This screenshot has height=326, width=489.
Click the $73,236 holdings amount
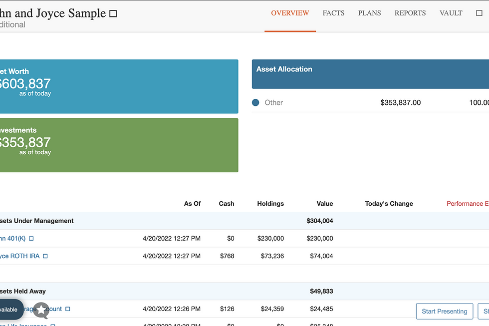[x=272, y=256]
